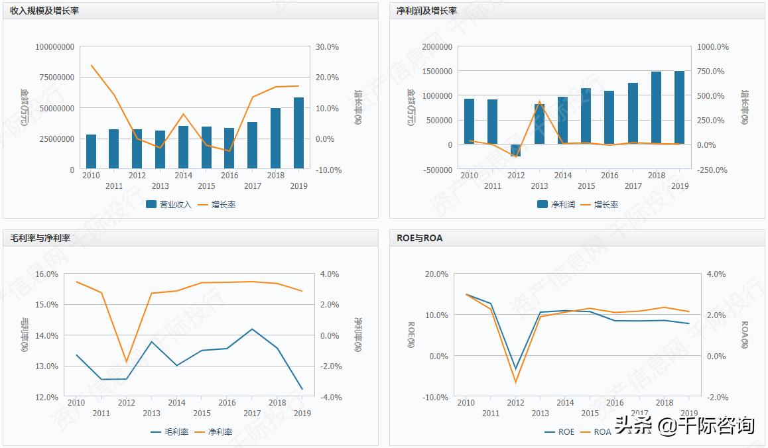Screen dimensions: 768x448
Task: Click the blue line marker beside ROE legend
Action: point(550,432)
